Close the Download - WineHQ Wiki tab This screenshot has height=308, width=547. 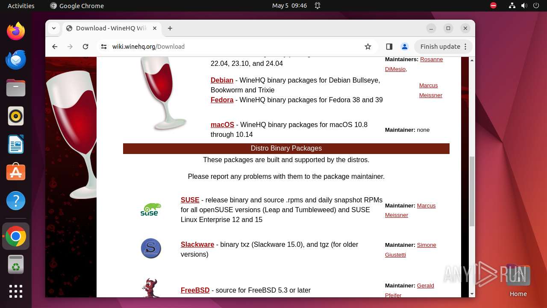[155, 28]
